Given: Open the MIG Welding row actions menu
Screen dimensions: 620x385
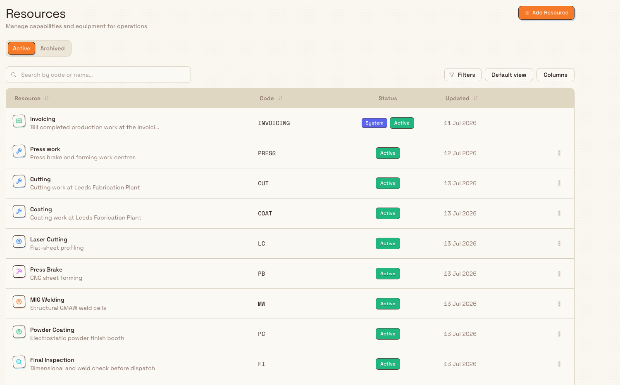Looking at the screenshot, I should click(559, 304).
